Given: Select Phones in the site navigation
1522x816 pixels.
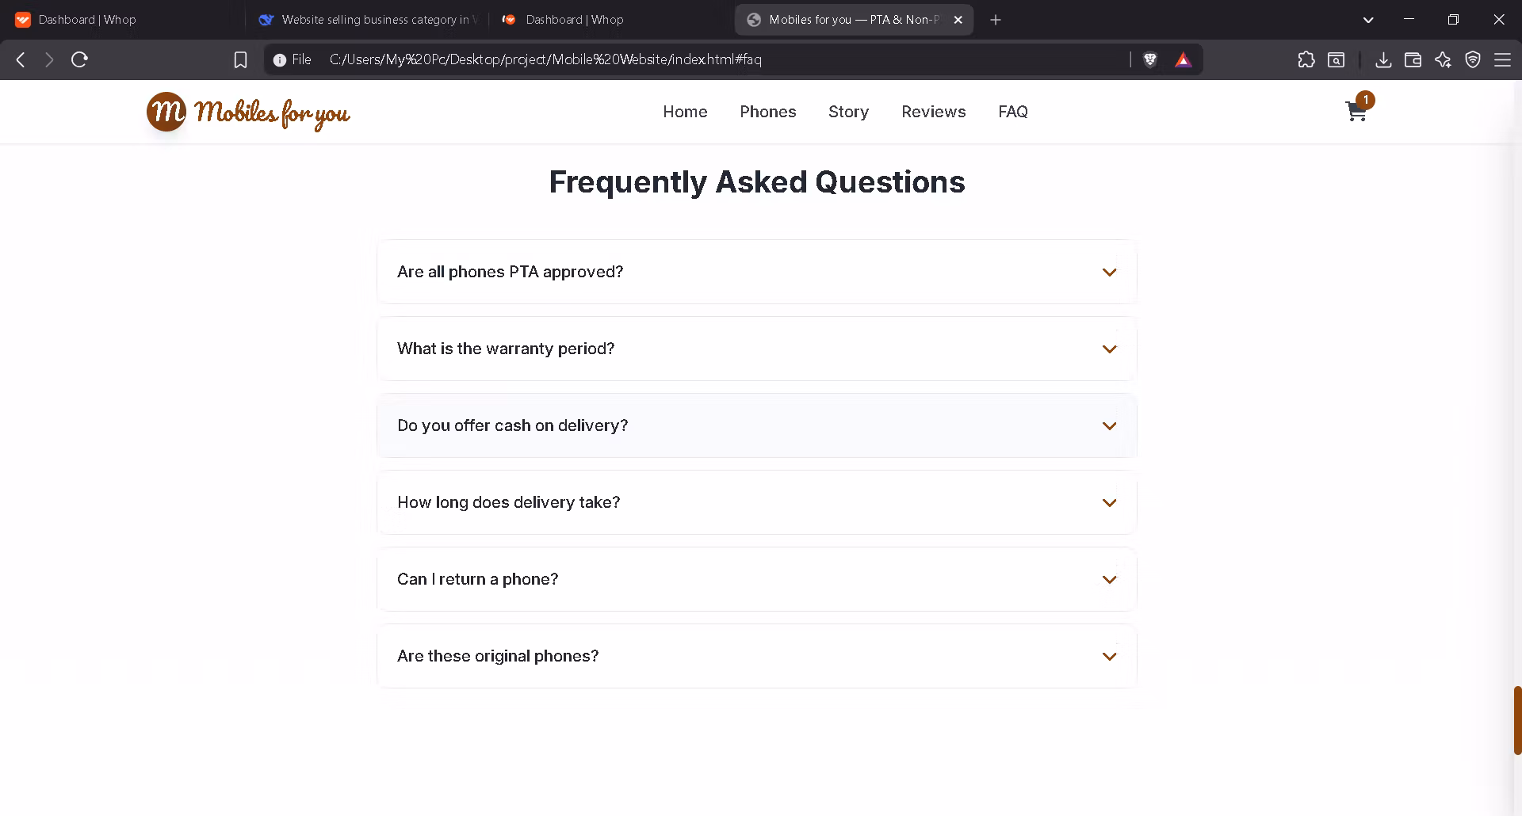Looking at the screenshot, I should coord(767,112).
